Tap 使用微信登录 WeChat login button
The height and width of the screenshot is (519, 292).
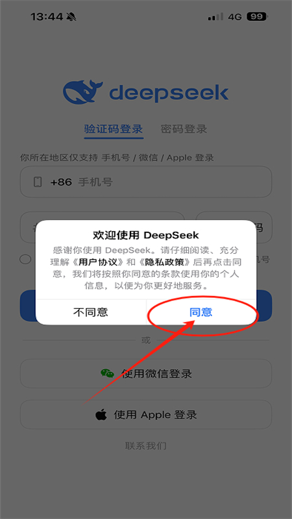click(x=146, y=374)
